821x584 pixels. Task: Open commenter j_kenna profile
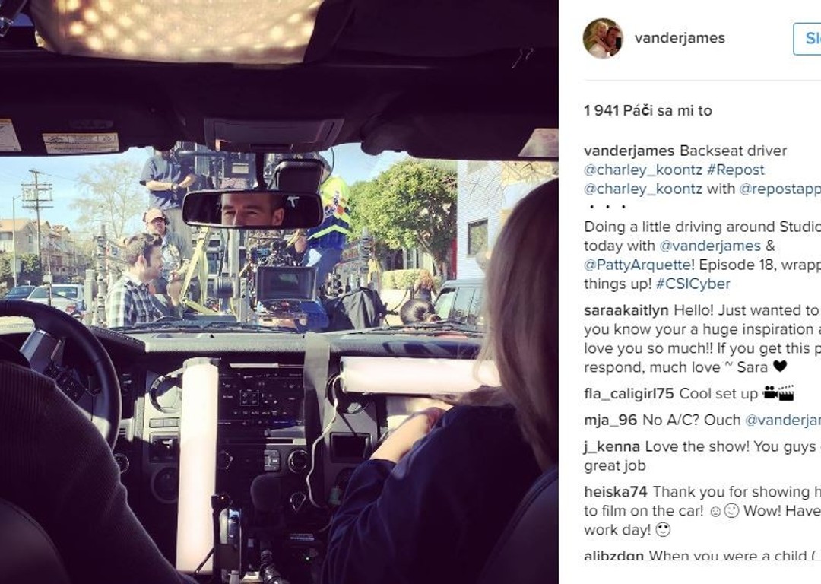612,447
